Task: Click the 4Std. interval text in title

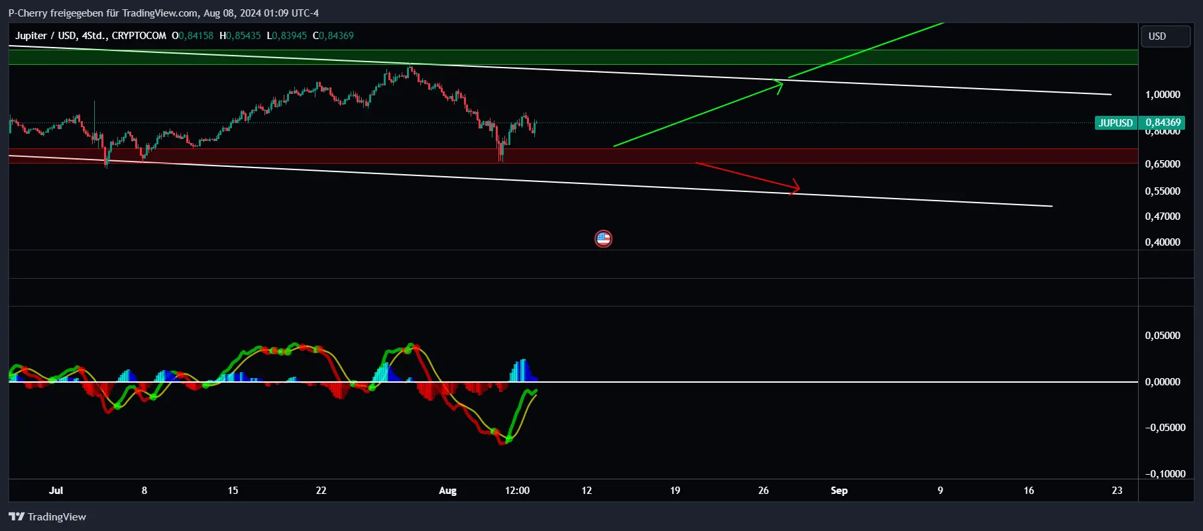Action: click(94, 36)
